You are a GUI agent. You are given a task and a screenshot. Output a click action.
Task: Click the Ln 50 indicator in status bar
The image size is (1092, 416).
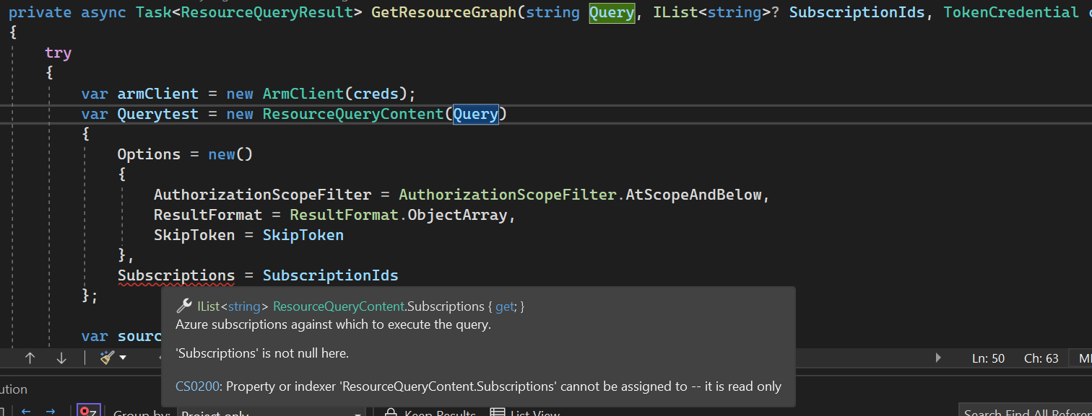(988, 358)
